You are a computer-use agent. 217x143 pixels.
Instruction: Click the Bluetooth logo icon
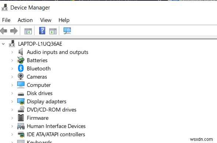21,68
